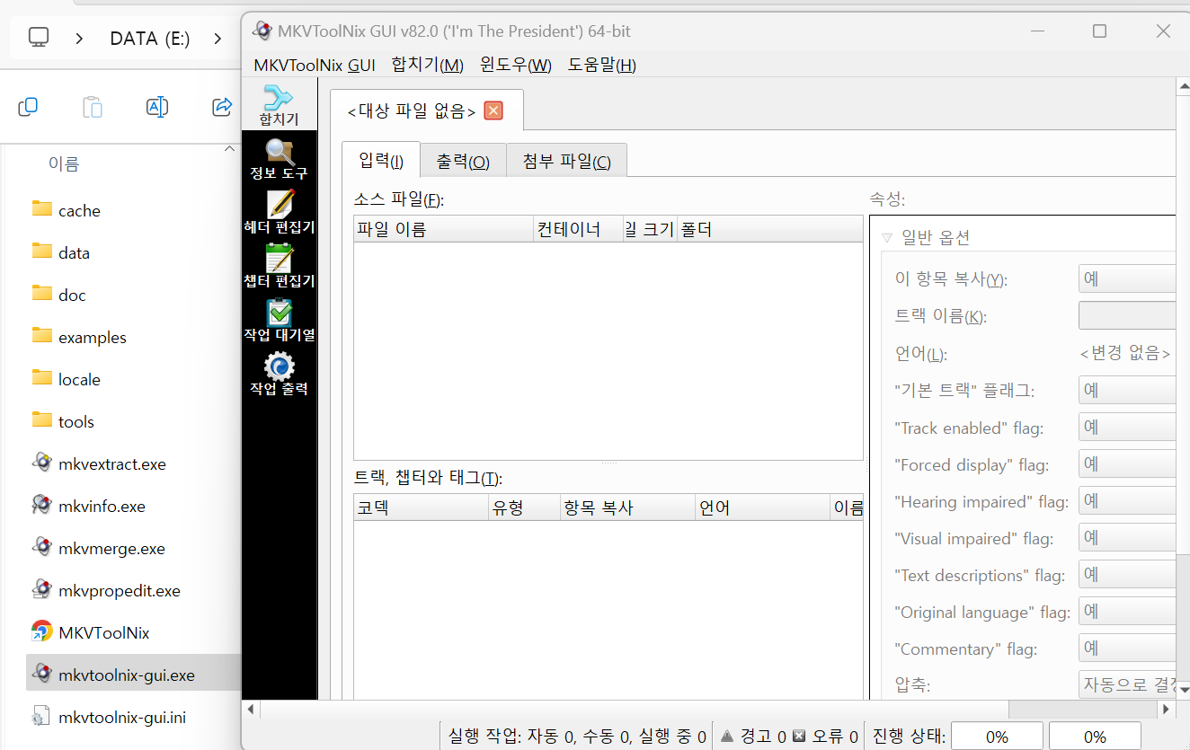Click the Copy icon in Explorer toolbar

(28, 107)
